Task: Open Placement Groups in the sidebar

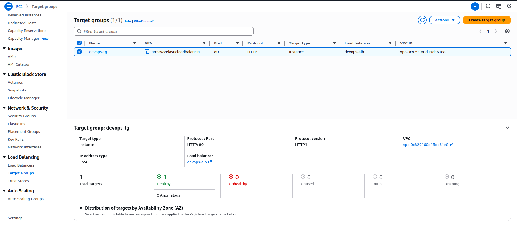Action: pyautogui.click(x=24, y=131)
